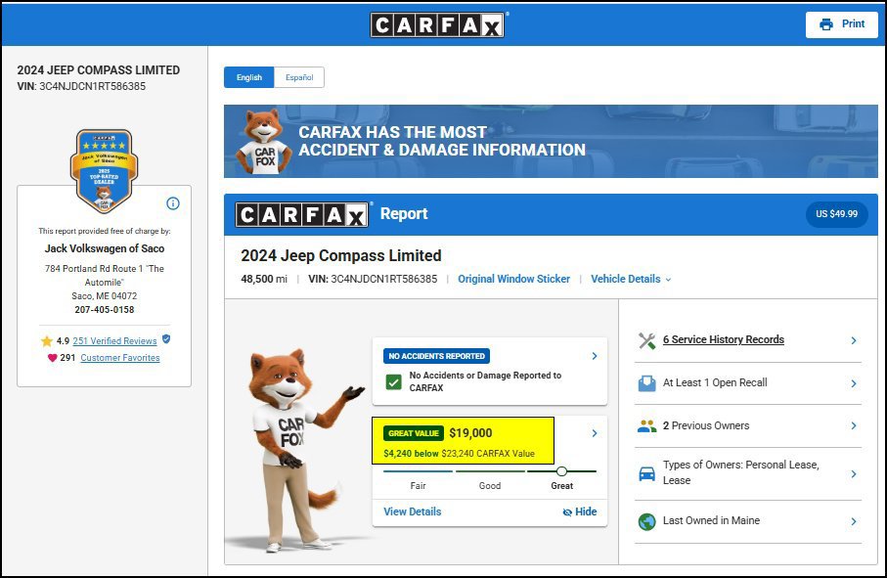Click the CARFAX logo in header
Screen dimensions: 887x578
[437, 24]
